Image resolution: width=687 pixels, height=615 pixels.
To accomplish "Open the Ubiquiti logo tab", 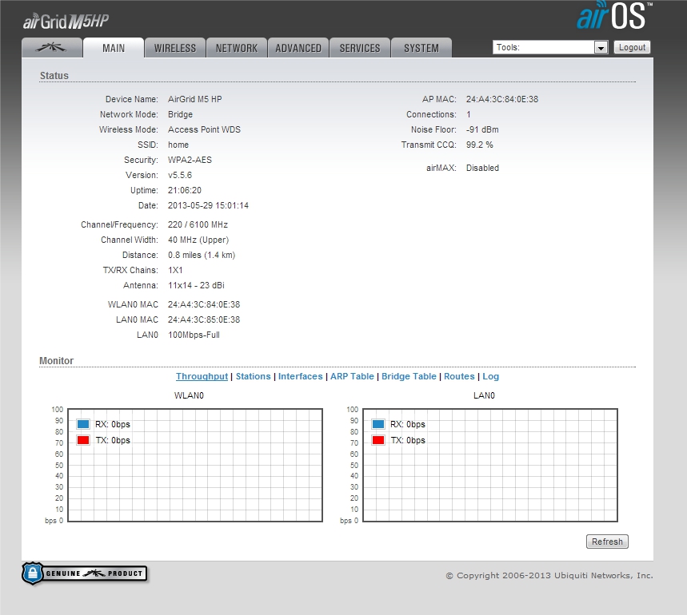I will click(52, 48).
